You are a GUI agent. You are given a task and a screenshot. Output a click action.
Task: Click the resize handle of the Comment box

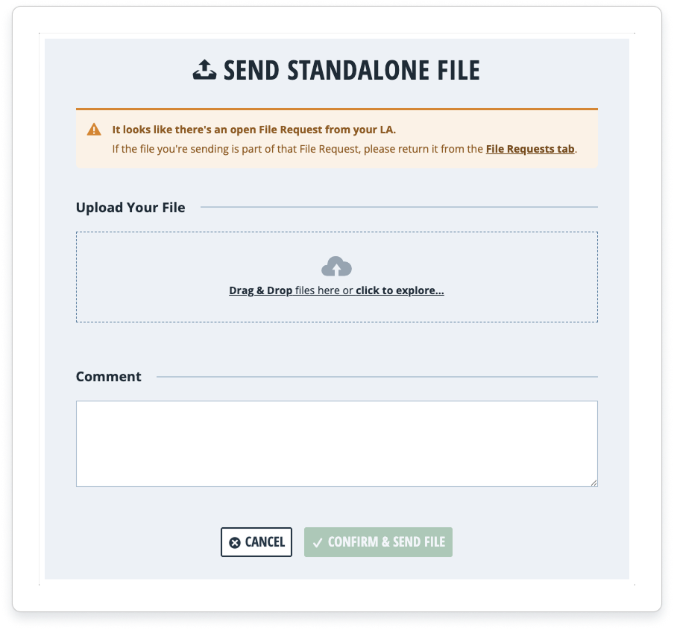click(x=594, y=483)
